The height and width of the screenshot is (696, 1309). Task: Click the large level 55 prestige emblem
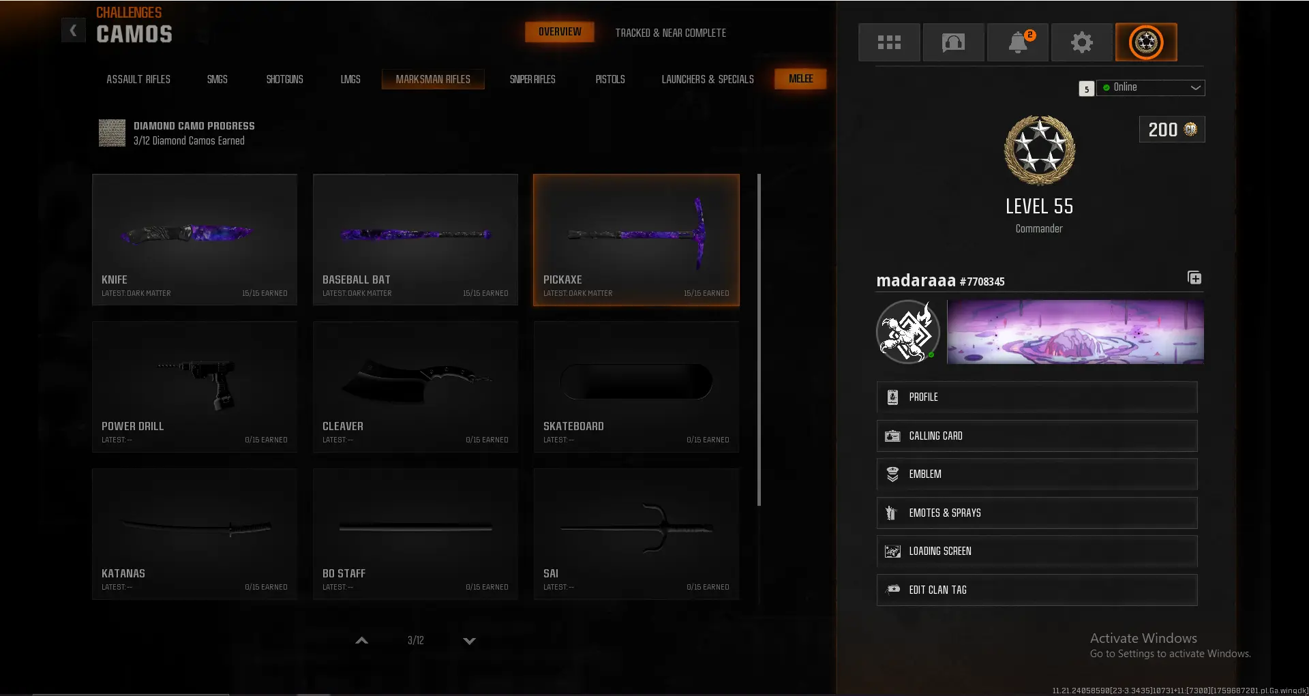[x=1040, y=151]
